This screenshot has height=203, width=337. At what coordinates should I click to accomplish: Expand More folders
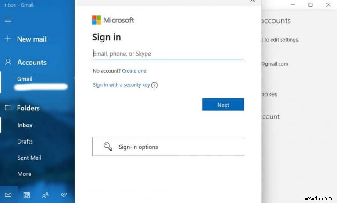[24, 174]
